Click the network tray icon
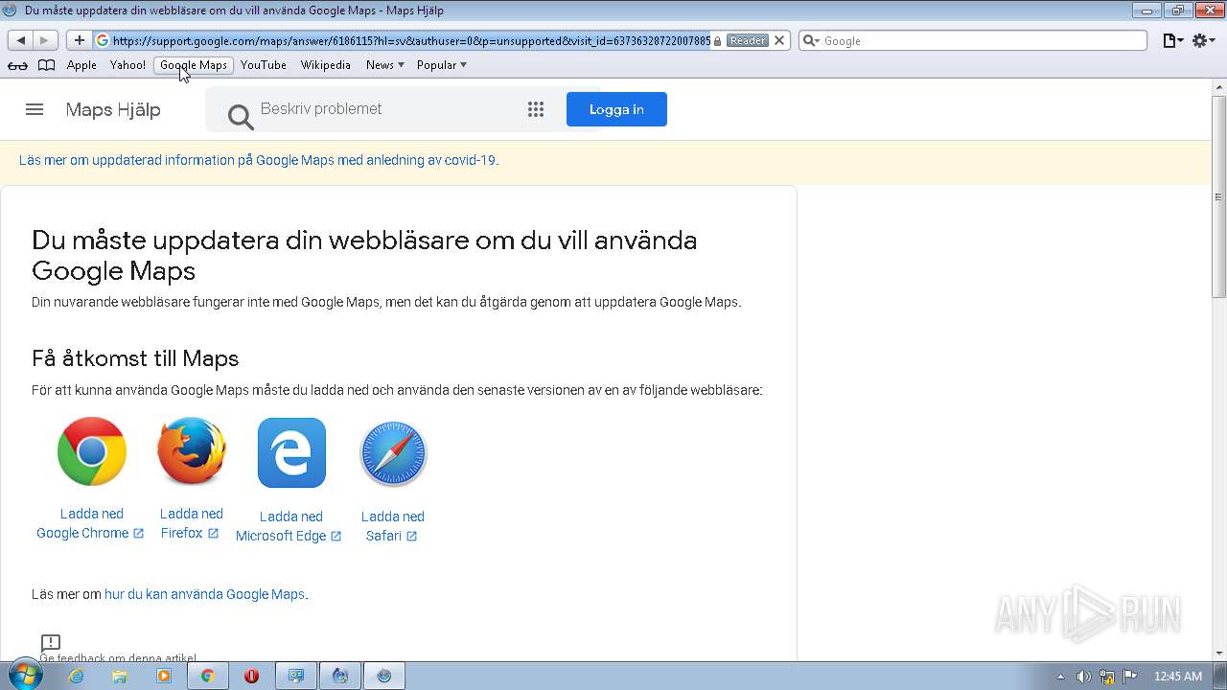Screen dimensions: 1227x690 click(1107, 676)
